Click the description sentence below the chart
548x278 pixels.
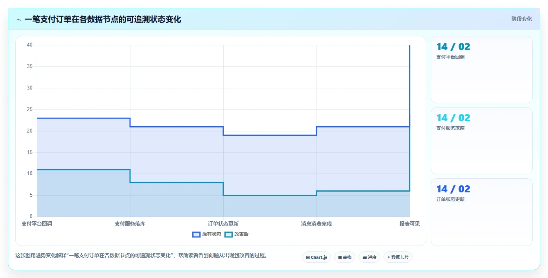click(141, 256)
